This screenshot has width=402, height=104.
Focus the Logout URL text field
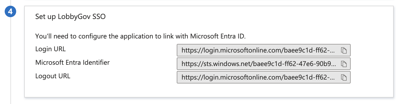point(264,77)
